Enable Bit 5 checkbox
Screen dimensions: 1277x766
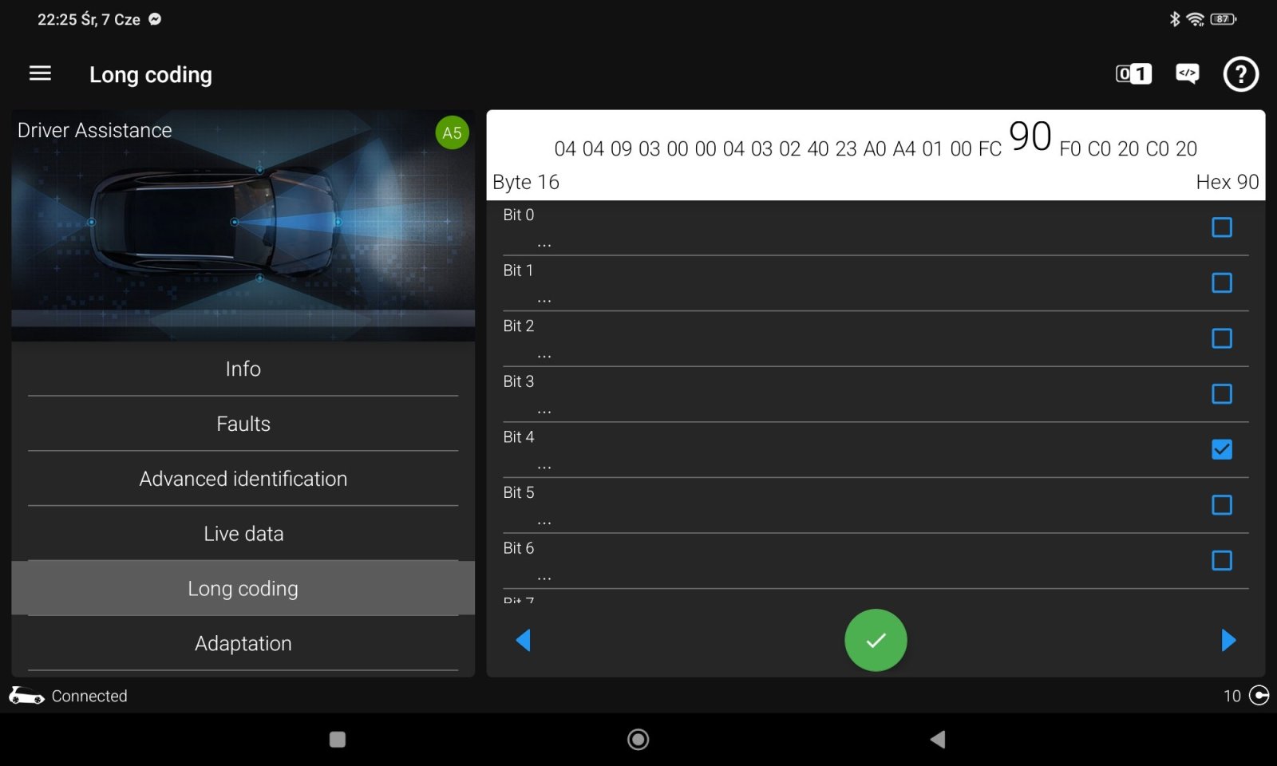coord(1221,505)
